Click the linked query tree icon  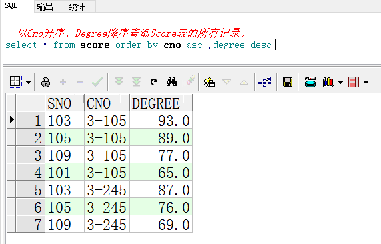(x=265, y=82)
